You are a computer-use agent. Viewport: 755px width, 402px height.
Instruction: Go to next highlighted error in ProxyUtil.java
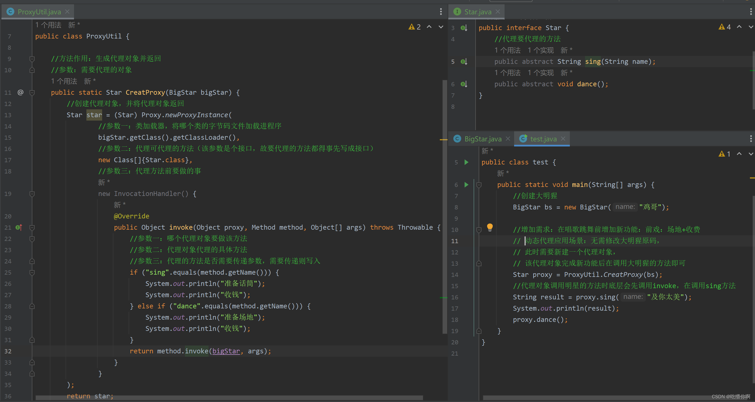[441, 27]
